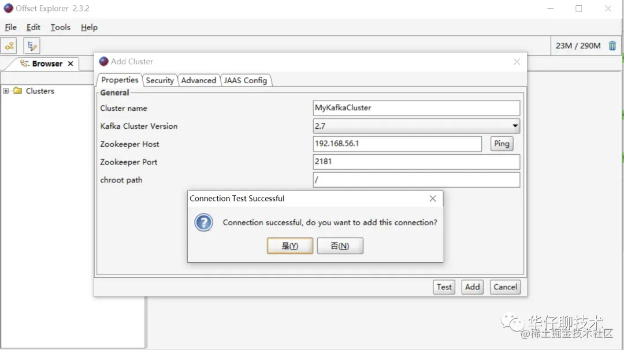
Task: Close the Browser tab
Action: [70, 64]
